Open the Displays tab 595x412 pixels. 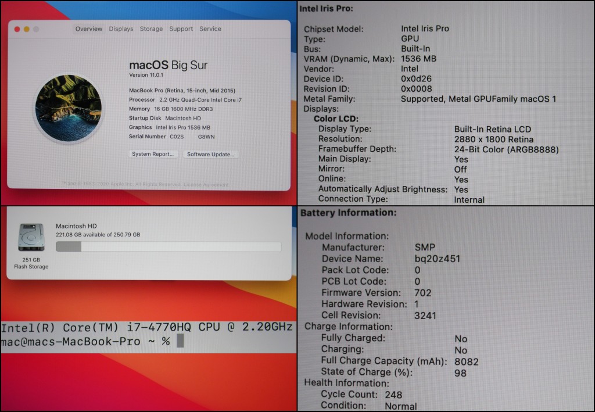(x=121, y=29)
